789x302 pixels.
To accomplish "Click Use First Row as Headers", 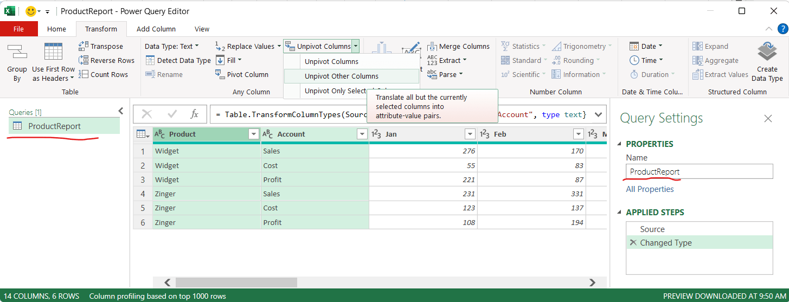I will click(53, 62).
